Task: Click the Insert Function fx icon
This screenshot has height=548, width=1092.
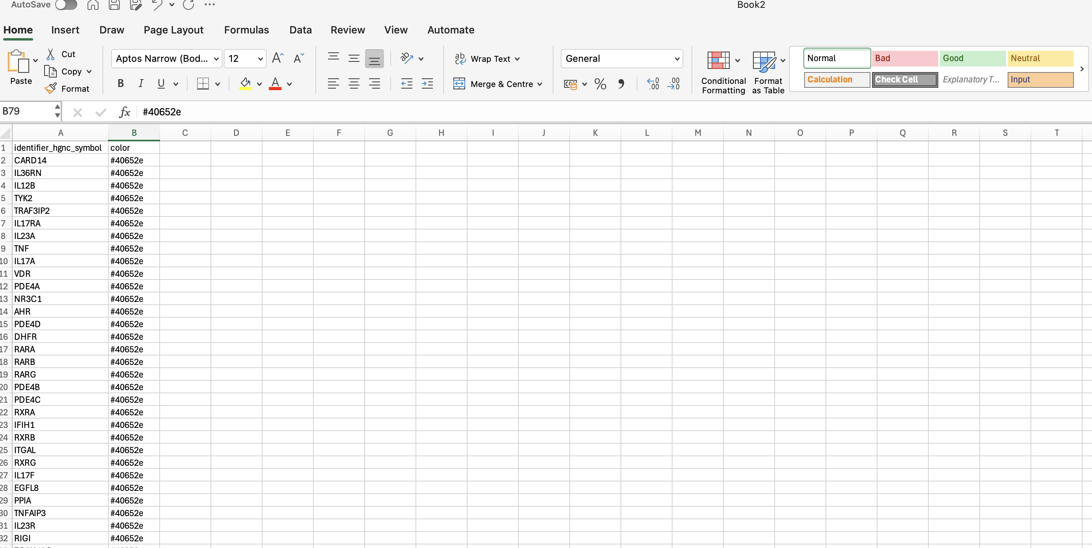Action: click(x=124, y=112)
